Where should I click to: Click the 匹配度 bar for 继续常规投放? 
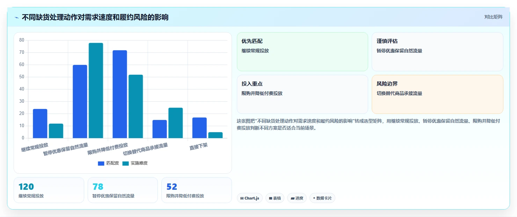[x=40, y=124]
